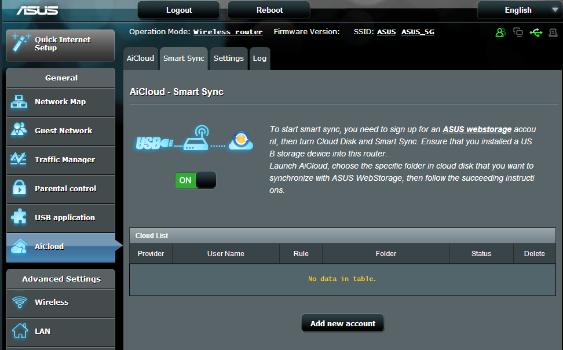The width and height of the screenshot is (563, 350).
Task: Click the User Name column header
Action: [226, 254]
